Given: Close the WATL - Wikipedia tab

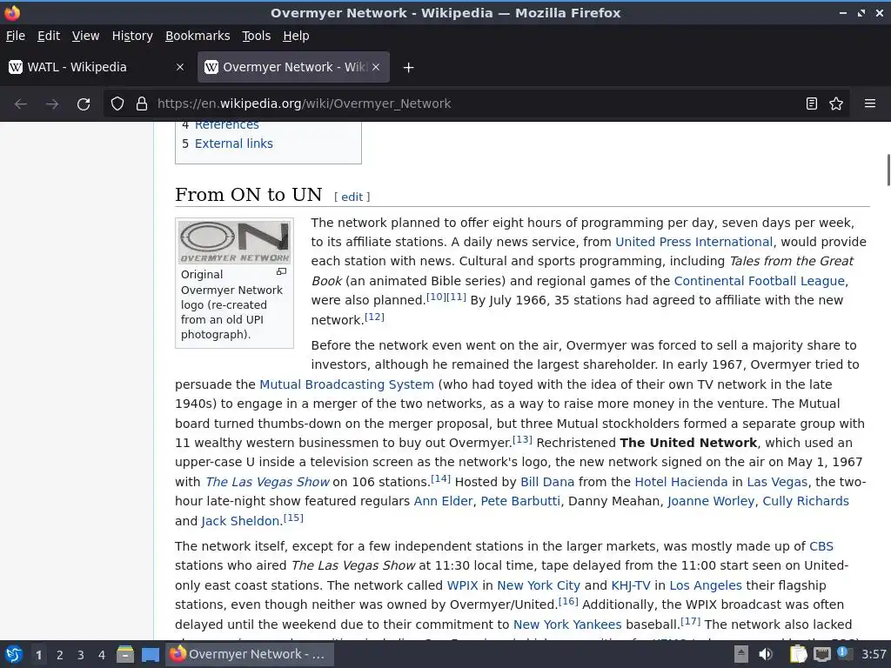Looking at the screenshot, I should (x=180, y=67).
